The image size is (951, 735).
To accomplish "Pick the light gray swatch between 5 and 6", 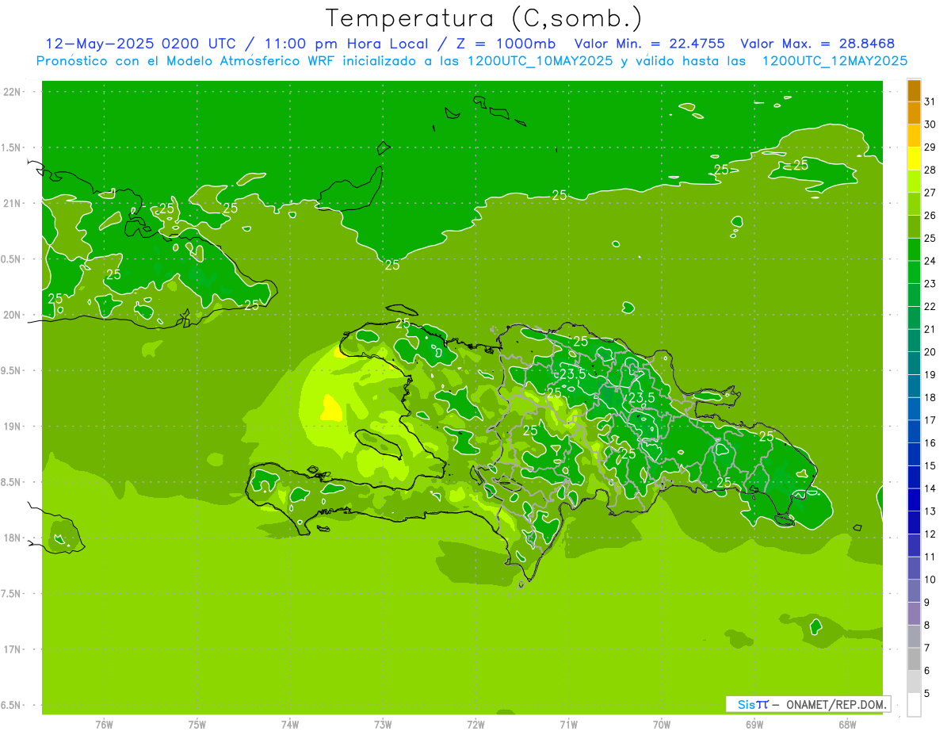I will coord(914,682).
